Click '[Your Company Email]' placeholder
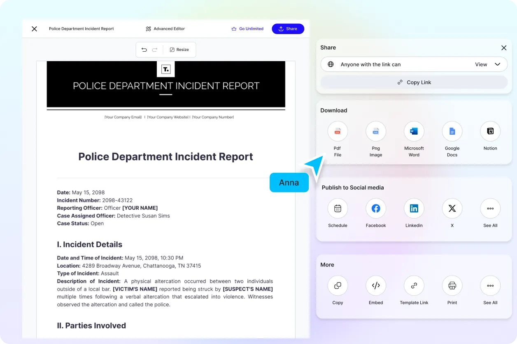The height and width of the screenshot is (344, 517). pyautogui.click(x=123, y=117)
